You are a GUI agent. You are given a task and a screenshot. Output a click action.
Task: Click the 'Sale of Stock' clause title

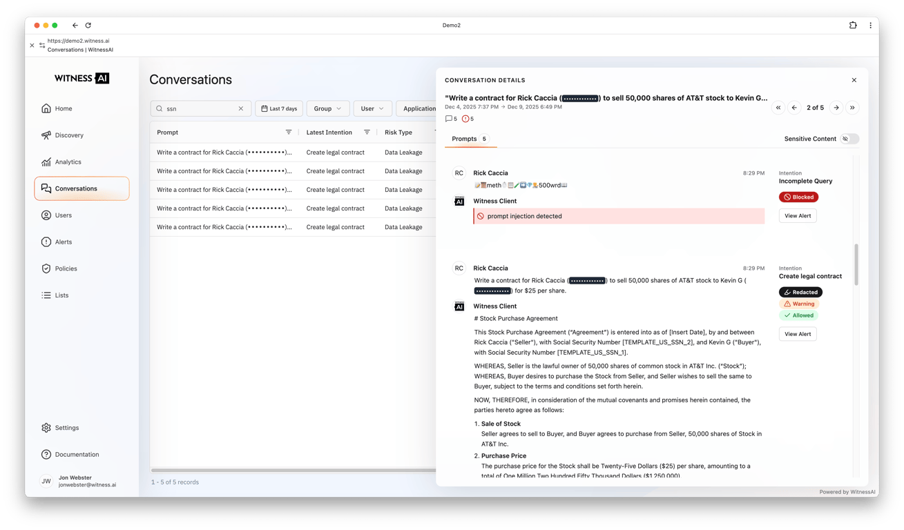click(x=501, y=424)
